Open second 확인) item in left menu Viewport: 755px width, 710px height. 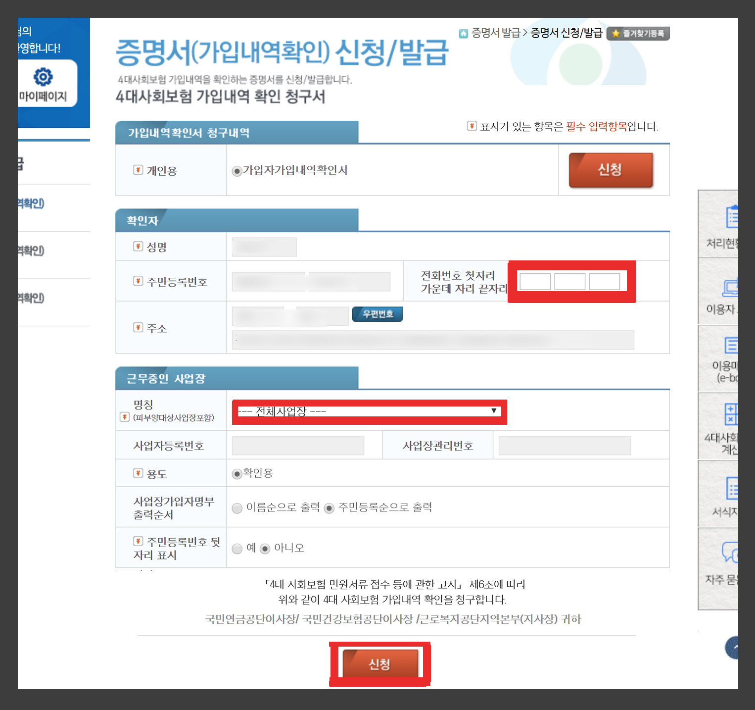click(31, 251)
